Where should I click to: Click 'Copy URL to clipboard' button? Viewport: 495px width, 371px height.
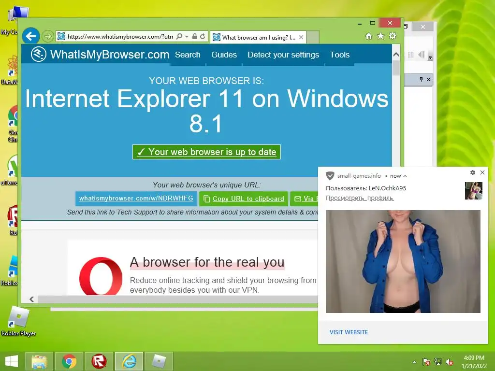pos(244,199)
